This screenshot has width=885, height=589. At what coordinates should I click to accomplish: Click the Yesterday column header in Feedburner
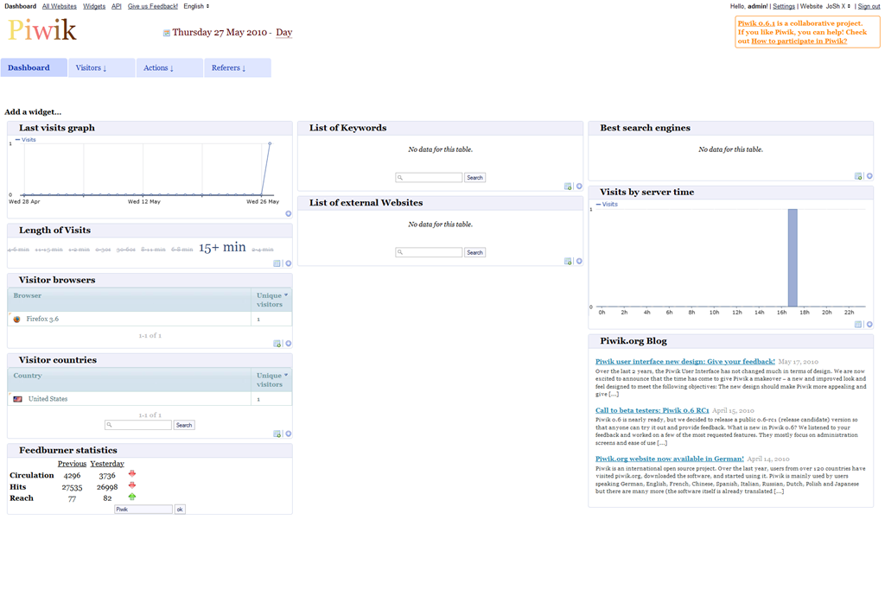pyautogui.click(x=107, y=464)
